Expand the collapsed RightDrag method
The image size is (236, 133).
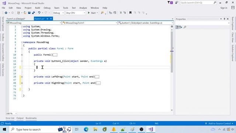pos(22,83)
